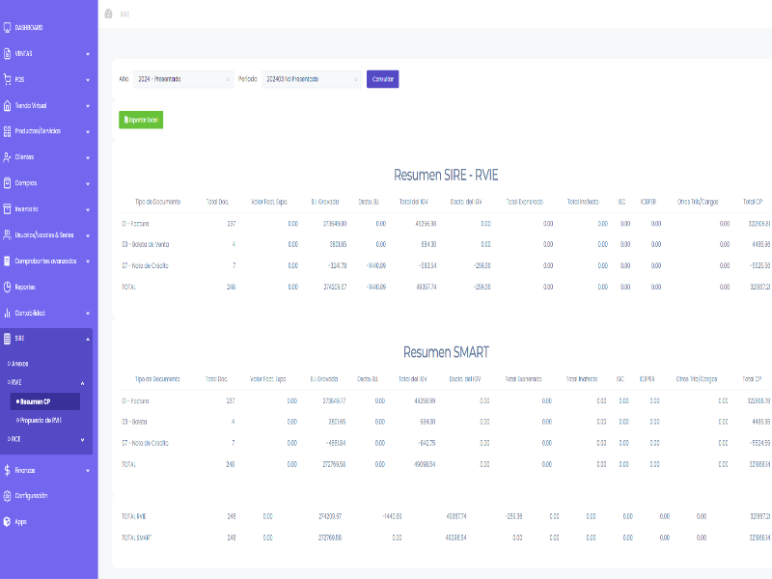The width and height of the screenshot is (772, 579).
Task: Click the Apps cube icon
Action: (x=7, y=522)
